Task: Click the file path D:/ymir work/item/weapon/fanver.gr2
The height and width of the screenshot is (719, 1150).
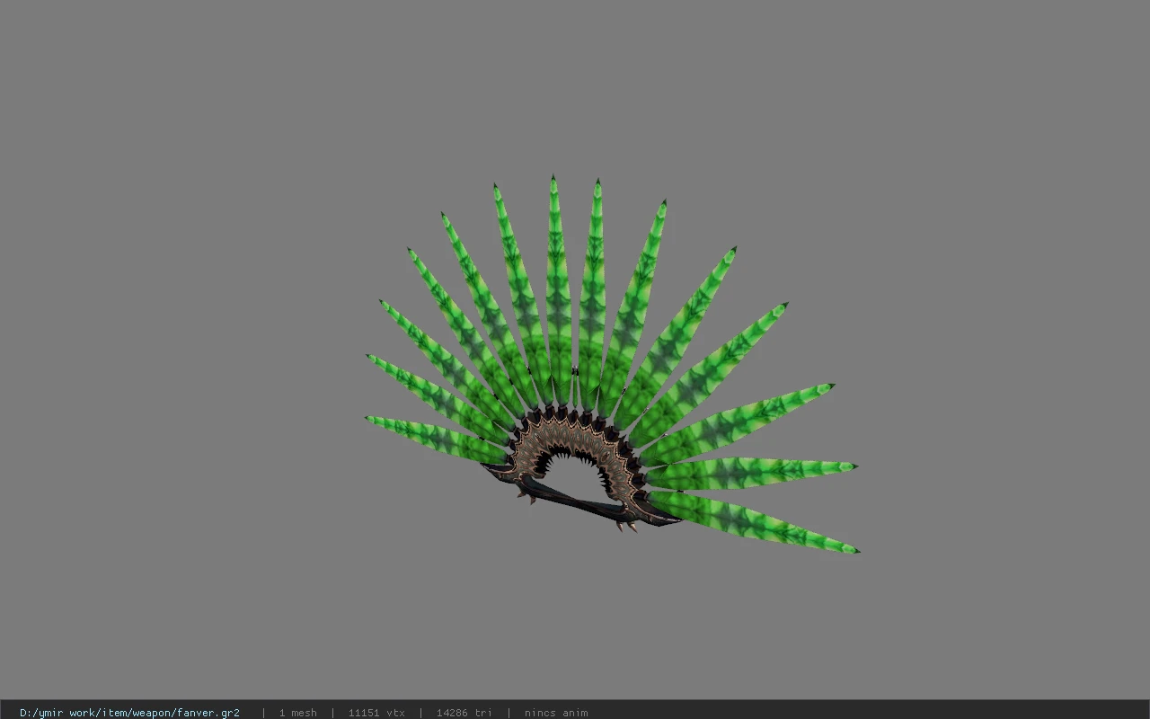Action: point(129,713)
